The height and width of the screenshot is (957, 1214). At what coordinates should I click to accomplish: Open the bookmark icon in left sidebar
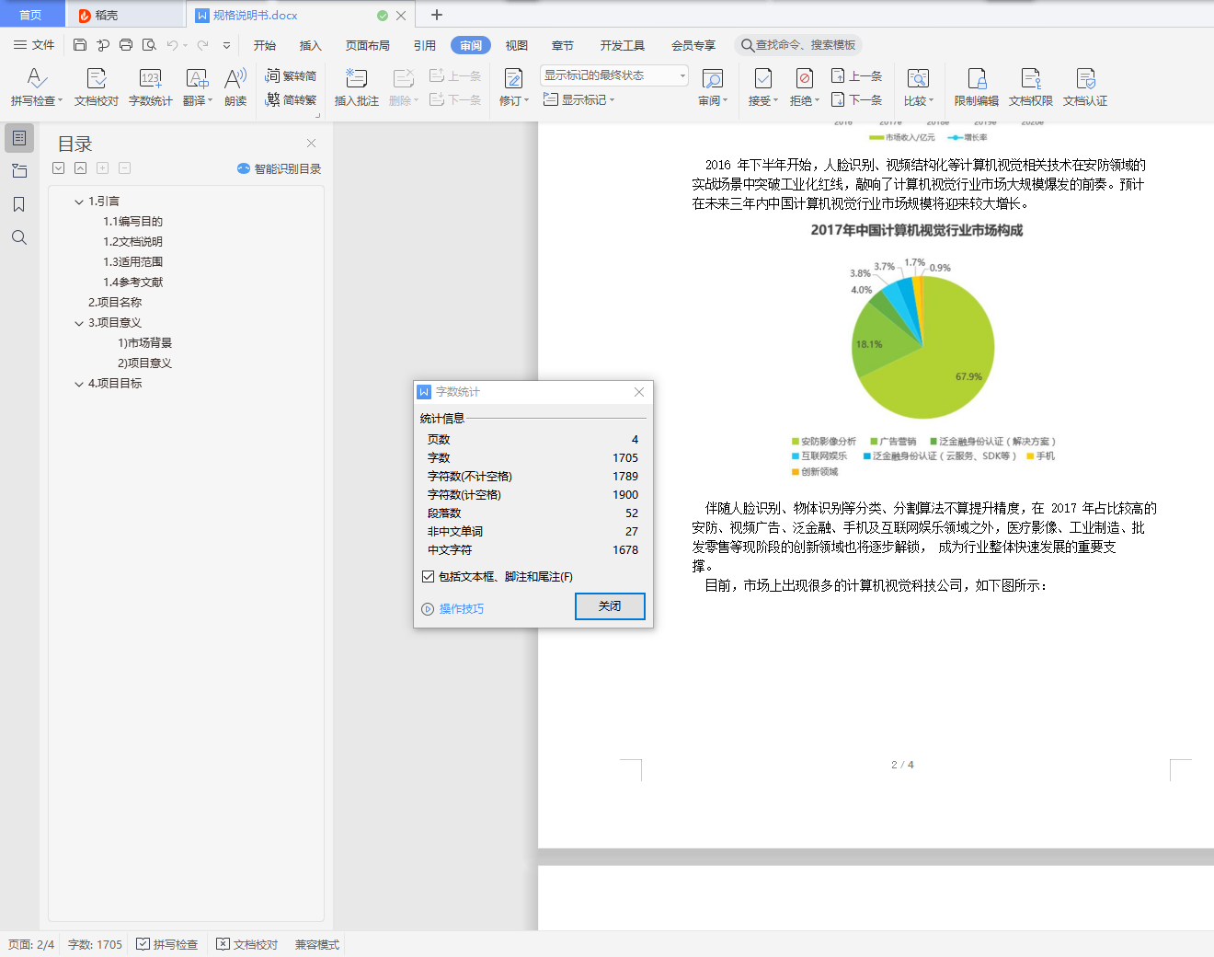click(19, 204)
